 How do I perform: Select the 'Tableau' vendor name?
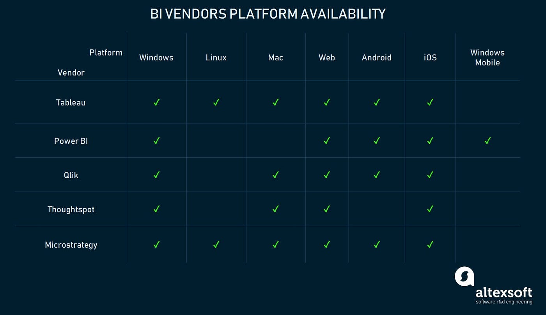(71, 103)
